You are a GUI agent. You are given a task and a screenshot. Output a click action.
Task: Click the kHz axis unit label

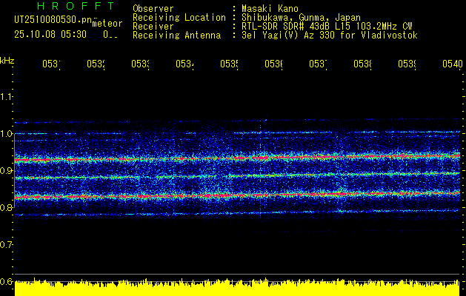[7, 61]
